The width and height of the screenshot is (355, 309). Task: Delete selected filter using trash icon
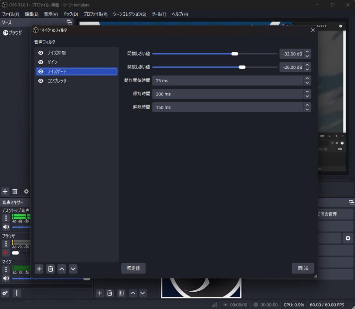51,269
